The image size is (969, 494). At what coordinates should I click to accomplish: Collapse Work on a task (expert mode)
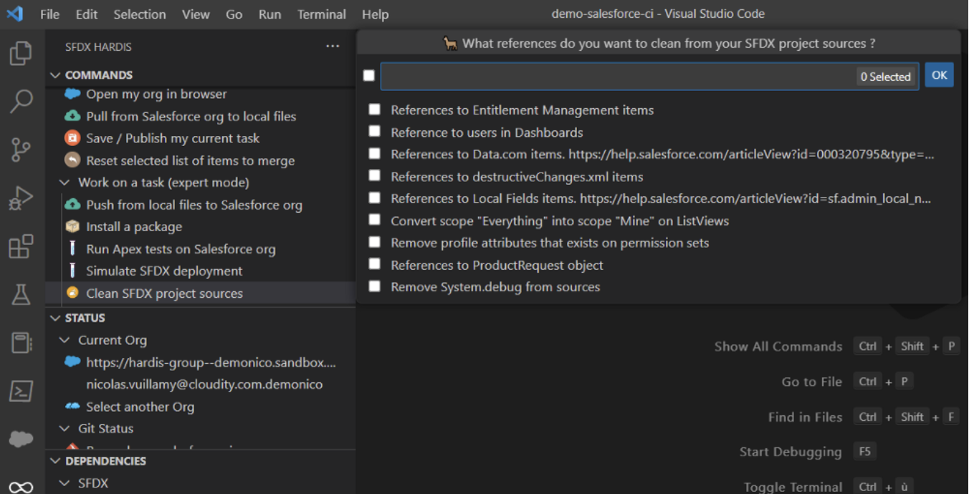pos(65,183)
